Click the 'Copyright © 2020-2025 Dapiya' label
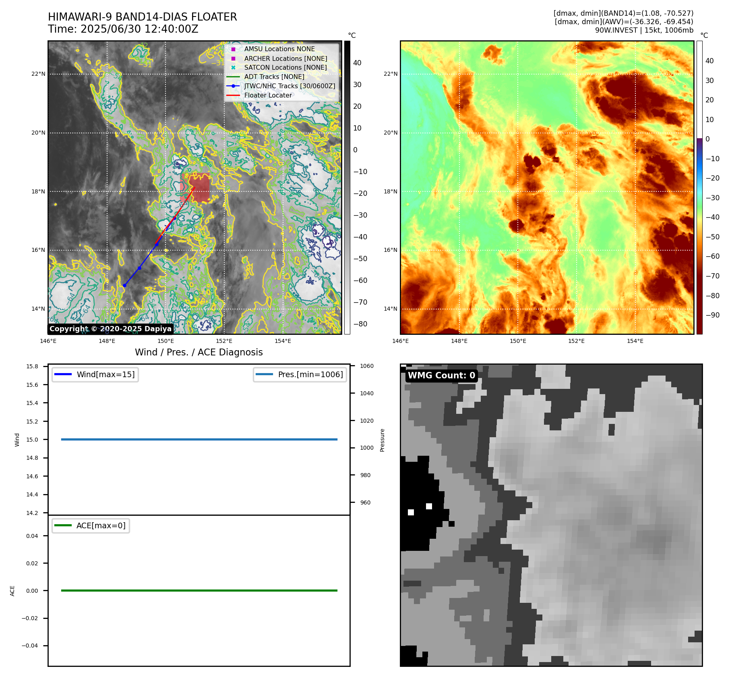Screen dimensions: 730x681 click(x=110, y=329)
